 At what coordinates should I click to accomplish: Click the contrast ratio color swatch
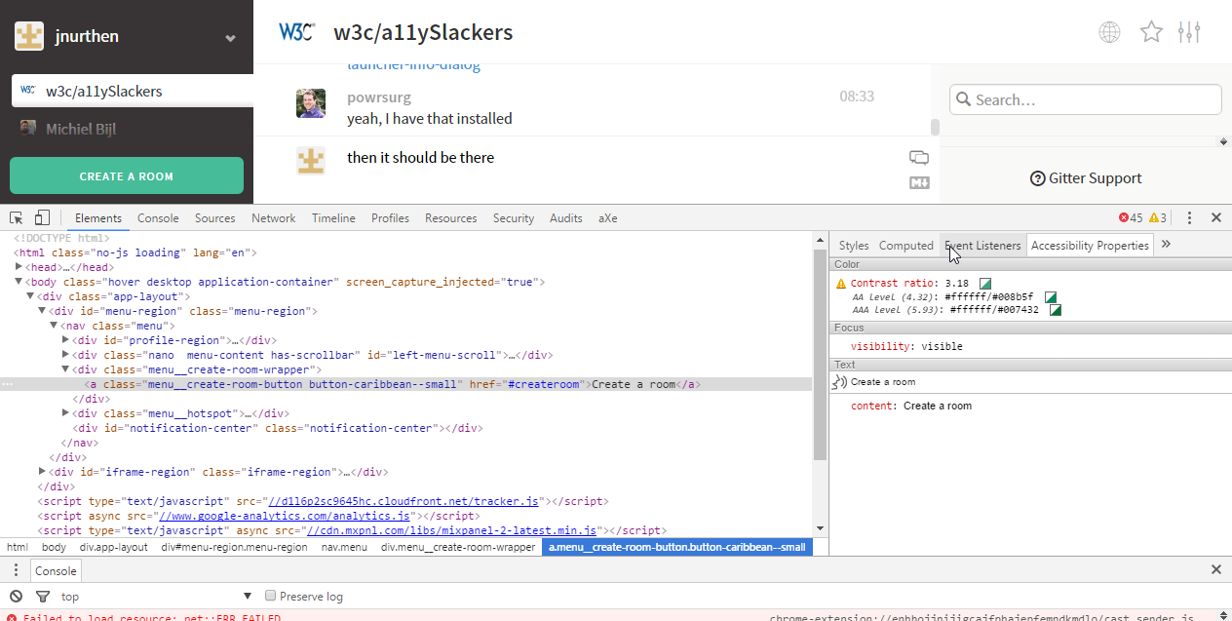985,284
